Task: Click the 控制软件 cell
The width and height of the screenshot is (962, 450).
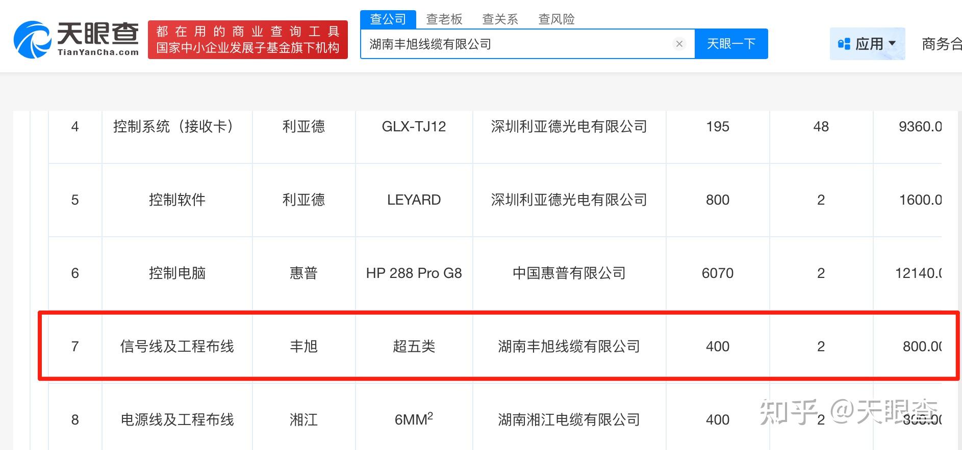Action: click(177, 200)
